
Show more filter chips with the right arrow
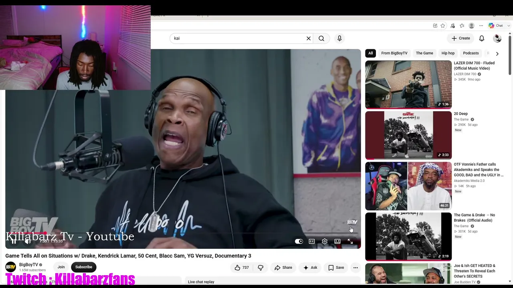coord(497,54)
